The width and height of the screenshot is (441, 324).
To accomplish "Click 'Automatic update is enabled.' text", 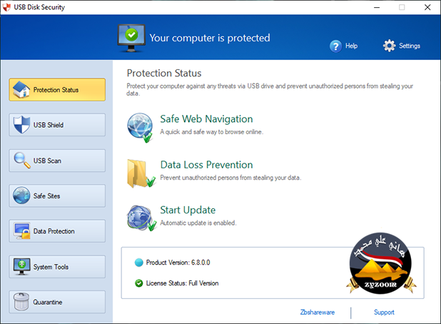I will click(x=198, y=223).
